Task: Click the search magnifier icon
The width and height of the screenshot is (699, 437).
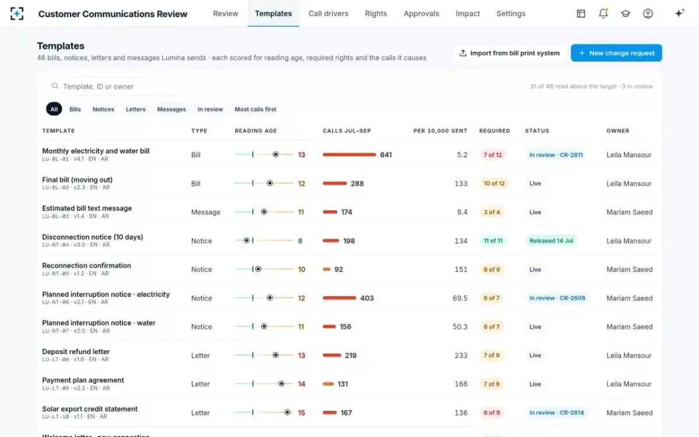Action: point(55,86)
